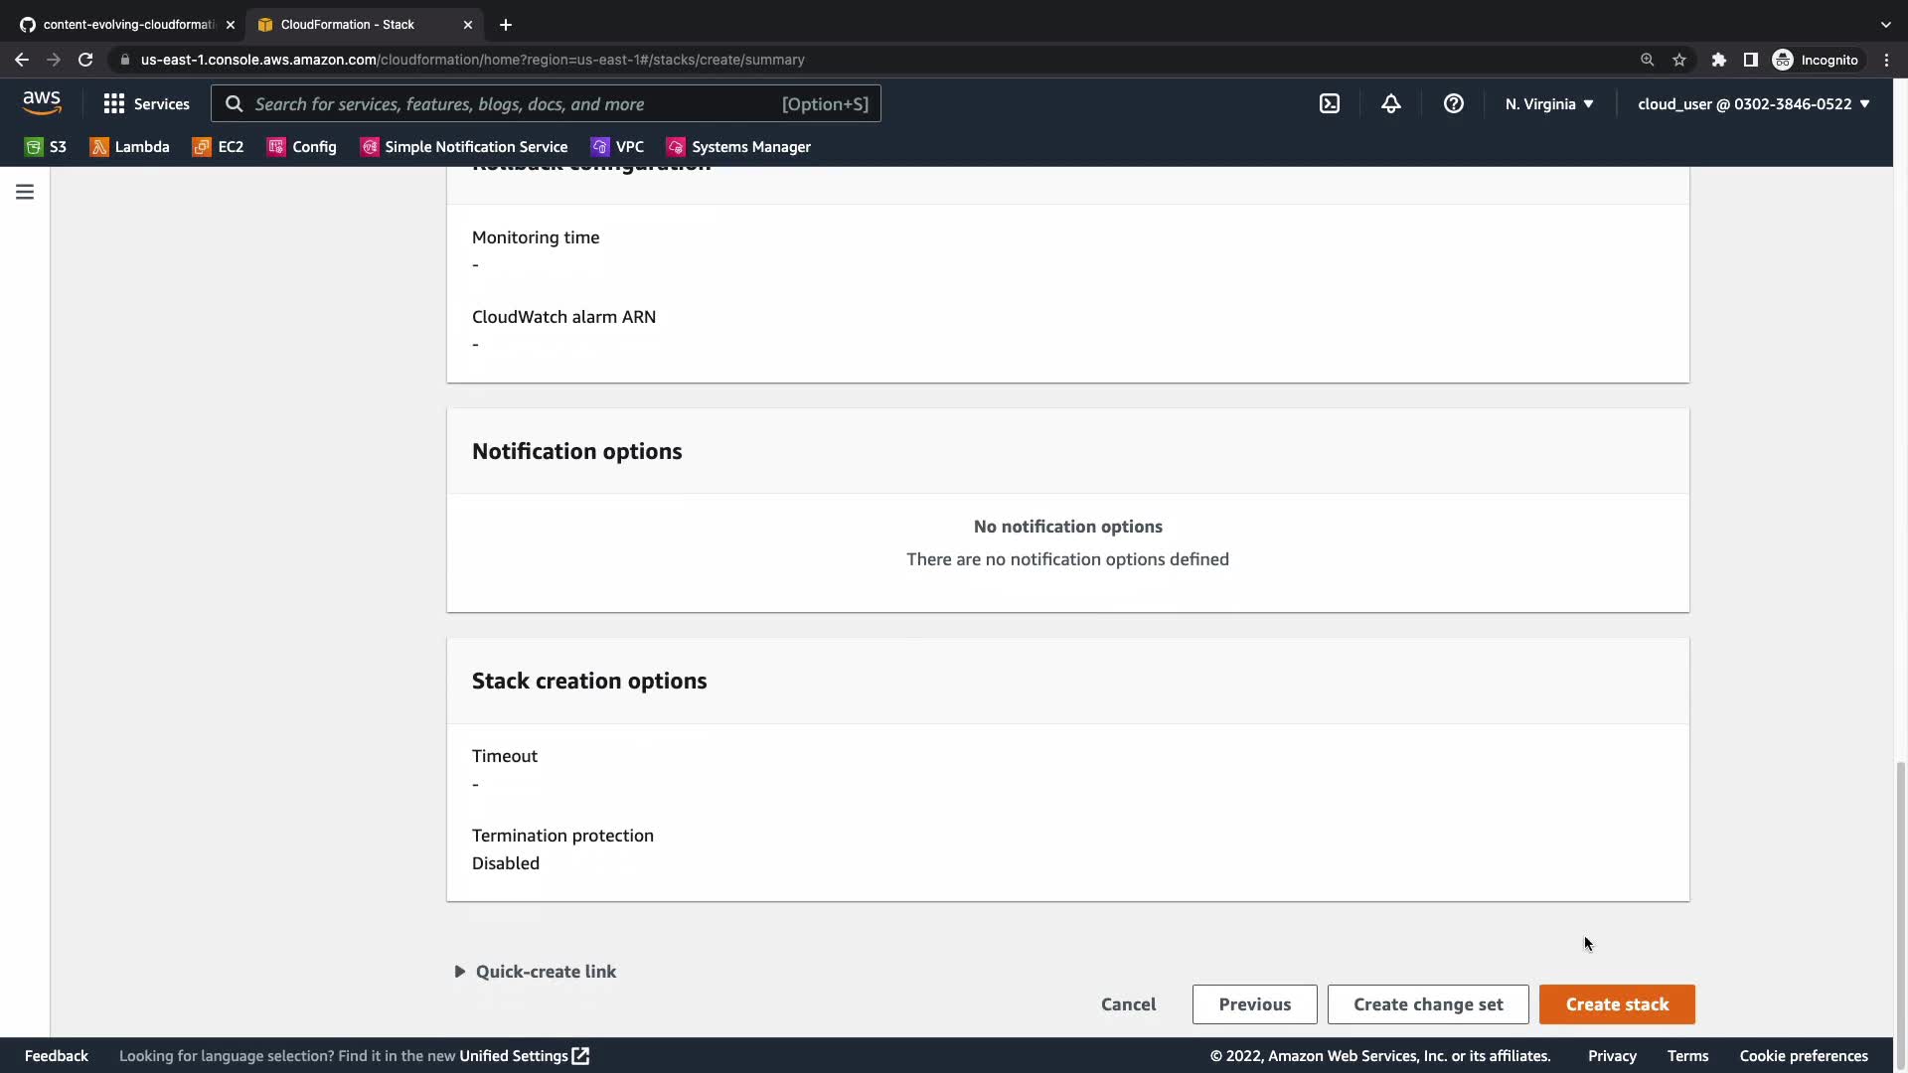Click the help question mark icon

(x=1453, y=104)
